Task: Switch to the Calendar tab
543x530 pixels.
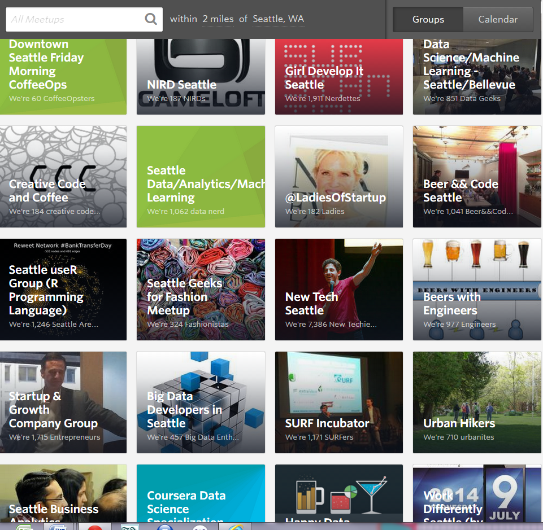Action: point(498,19)
